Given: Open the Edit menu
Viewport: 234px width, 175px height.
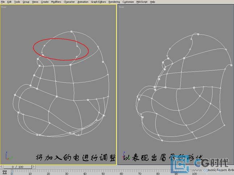Looking at the screenshot, I should pyautogui.click(x=9, y=2).
